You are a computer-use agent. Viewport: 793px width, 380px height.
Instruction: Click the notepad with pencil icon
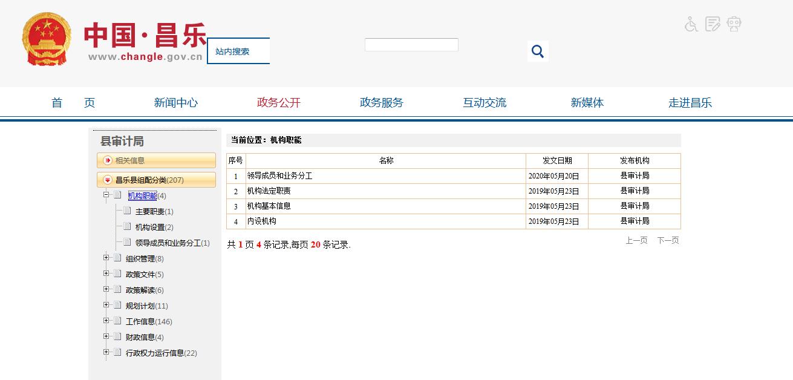click(713, 24)
